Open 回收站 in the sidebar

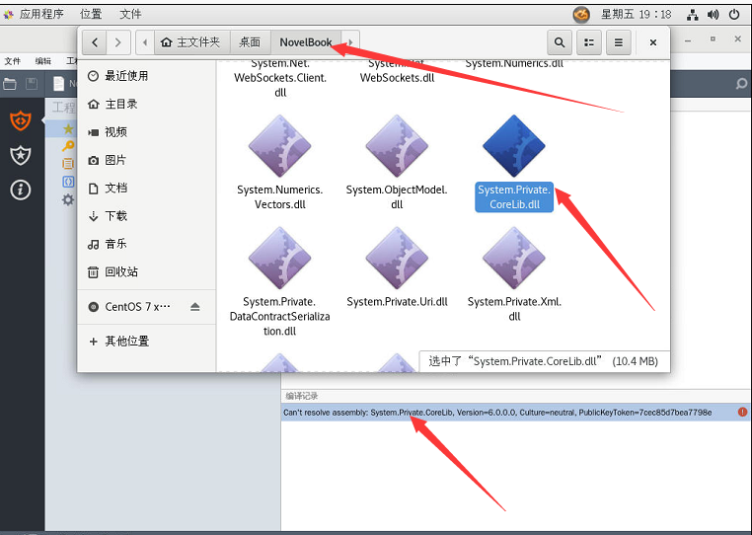coord(121,272)
